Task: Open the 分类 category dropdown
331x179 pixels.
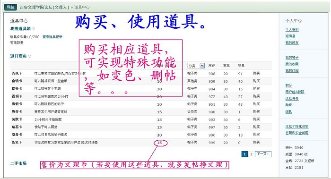Action: point(196,66)
